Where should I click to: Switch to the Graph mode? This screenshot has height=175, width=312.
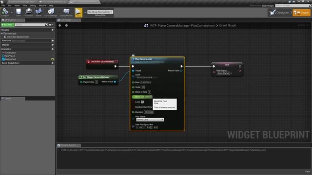click(301, 13)
